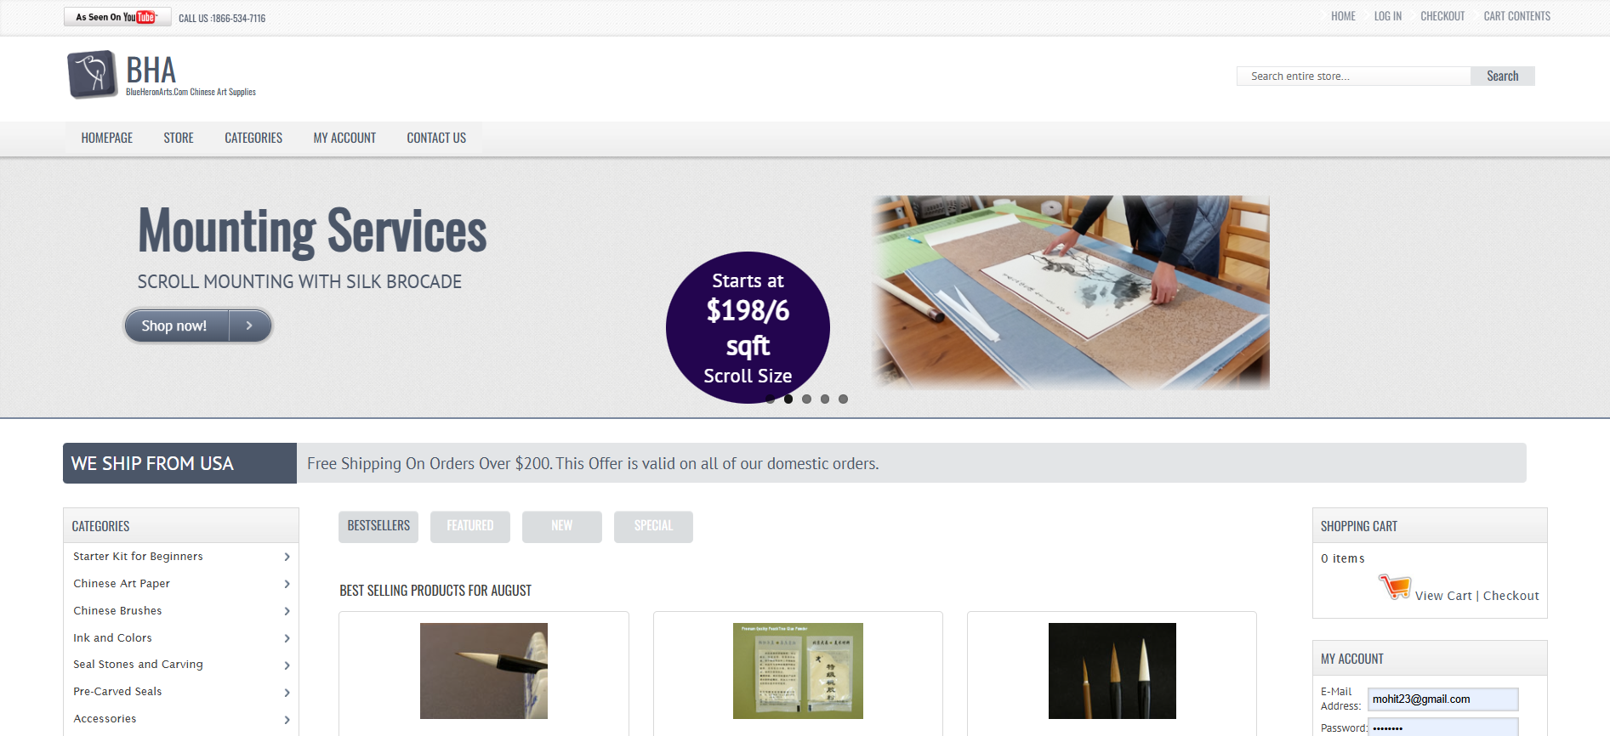This screenshot has width=1610, height=736.
Task: Open the View Cart link
Action: tap(1443, 596)
